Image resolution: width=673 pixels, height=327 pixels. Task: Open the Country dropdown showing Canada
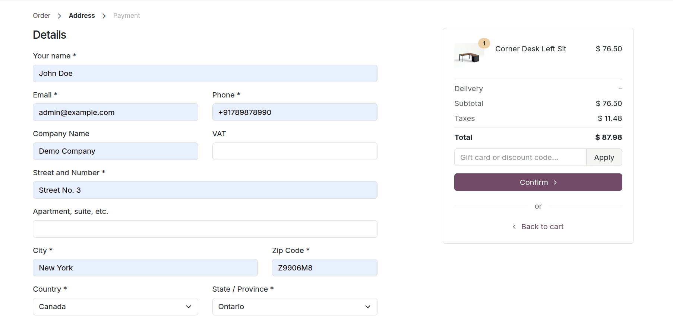[x=116, y=307]
